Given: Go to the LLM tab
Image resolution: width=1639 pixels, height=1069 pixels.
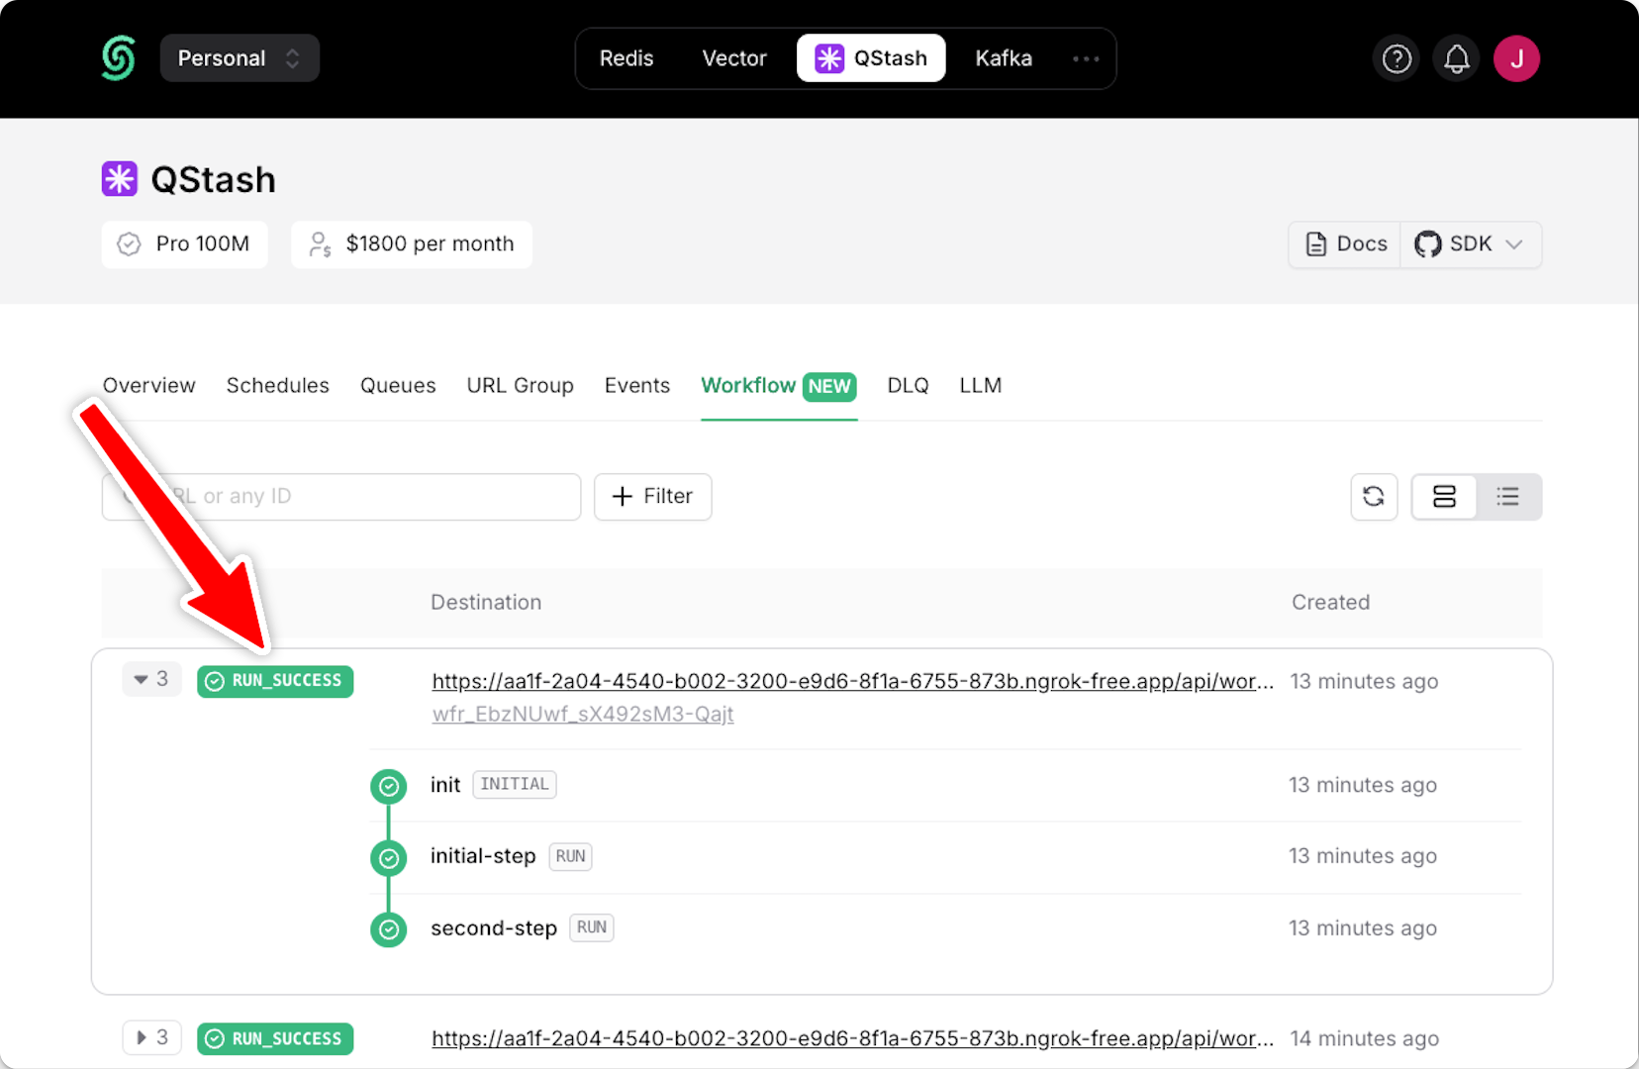Looking at the screenshot, I should pyautogui.click(x=981, y=385).
